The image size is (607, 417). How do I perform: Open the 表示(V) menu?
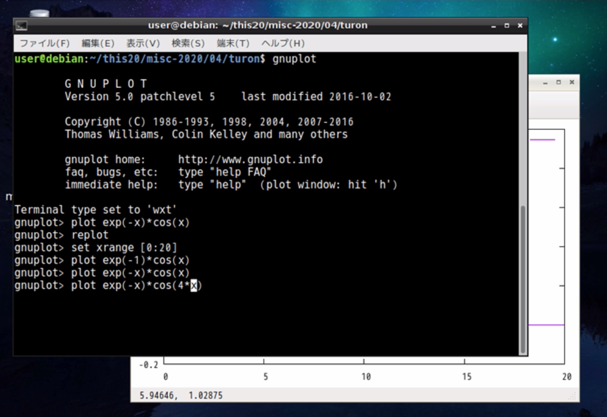tap(143, 43)
